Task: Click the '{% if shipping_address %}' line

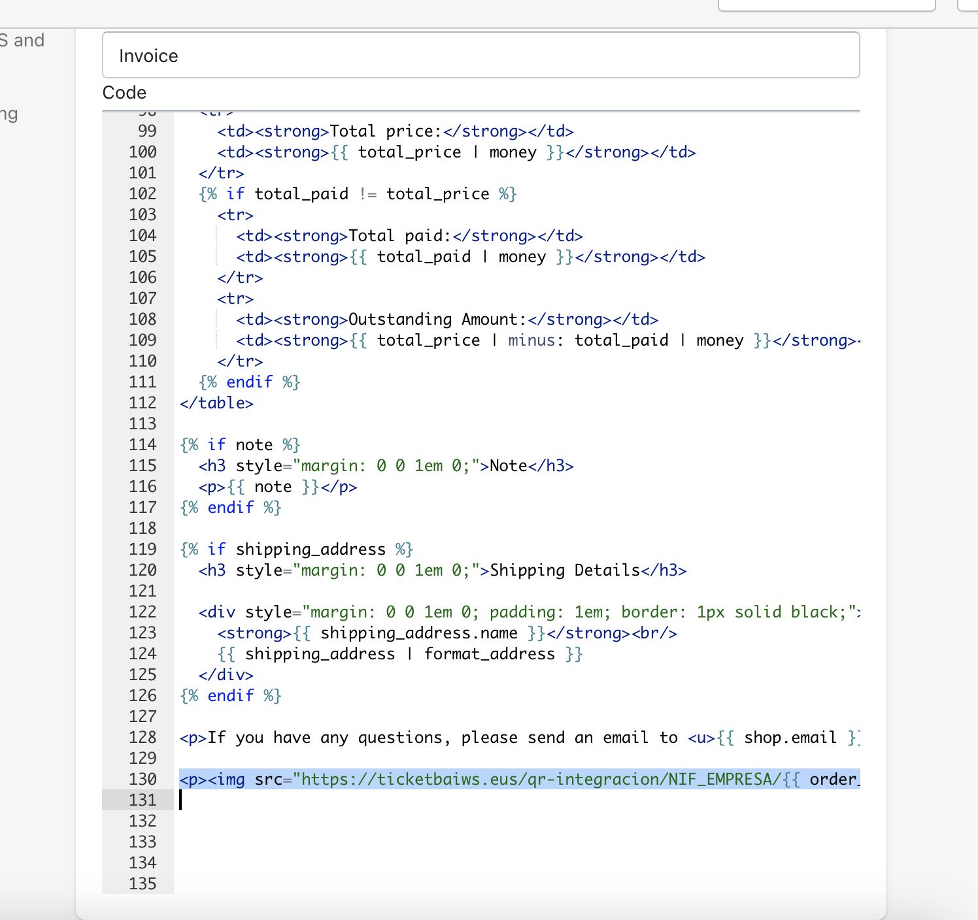Action: (x=296, y=550)
